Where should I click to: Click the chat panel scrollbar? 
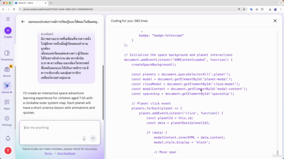point(103,92)
